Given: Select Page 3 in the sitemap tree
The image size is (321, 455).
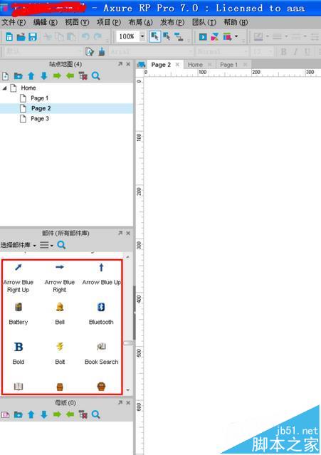Looking at the screenshot, I should 39,119.
